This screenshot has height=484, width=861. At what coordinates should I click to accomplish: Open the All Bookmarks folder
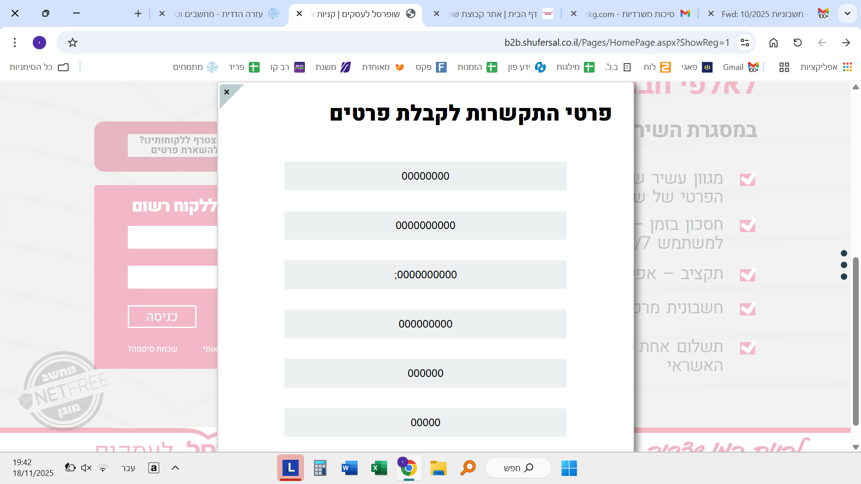(x=39, y=67)
